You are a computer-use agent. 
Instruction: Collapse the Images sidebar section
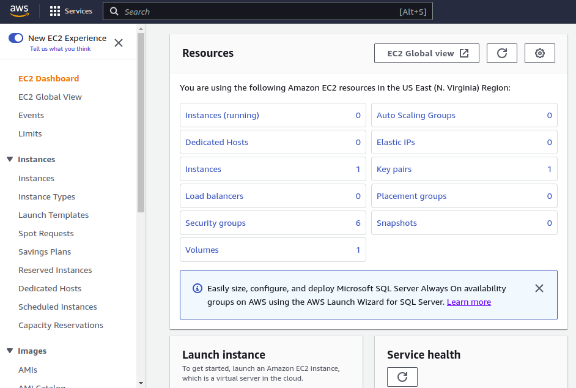[x=10, y=351]
